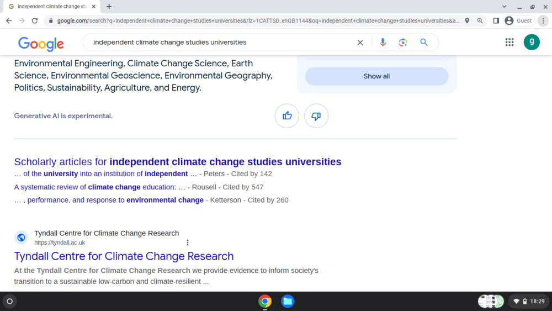Open Scholarly articles heading link
This screenshot has height=311, width=552.
tap(178, 162)
